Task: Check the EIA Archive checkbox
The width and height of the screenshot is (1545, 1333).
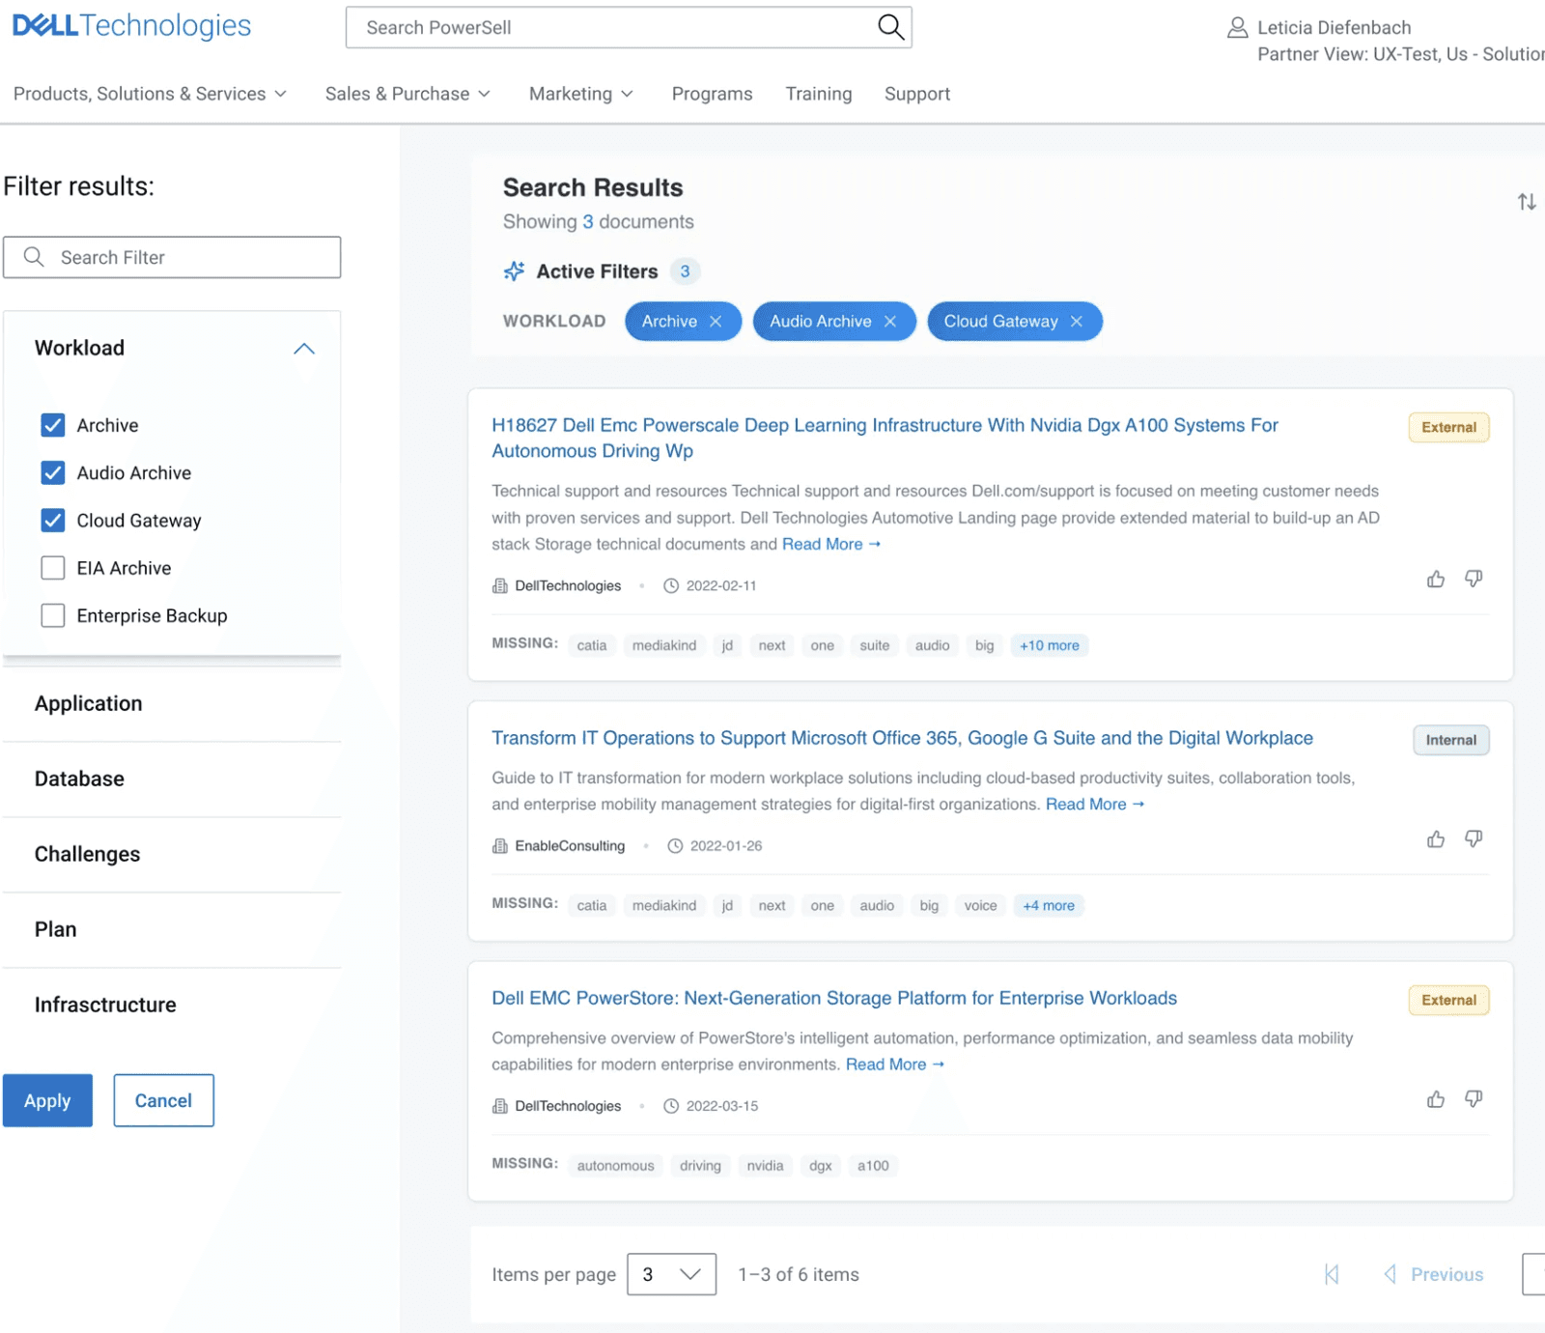Action: [53, 568]
